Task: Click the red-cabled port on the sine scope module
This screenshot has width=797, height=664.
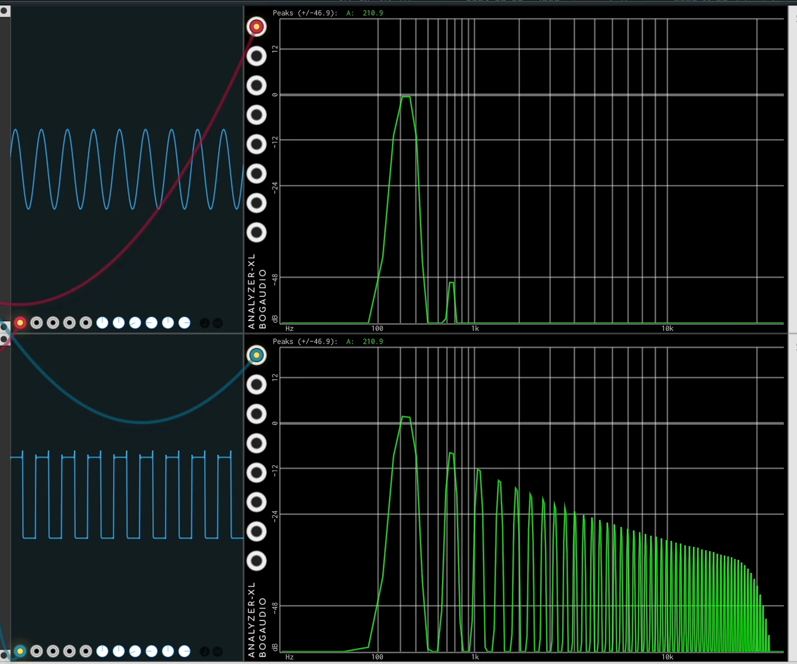Action: click(x=20, y=323)
